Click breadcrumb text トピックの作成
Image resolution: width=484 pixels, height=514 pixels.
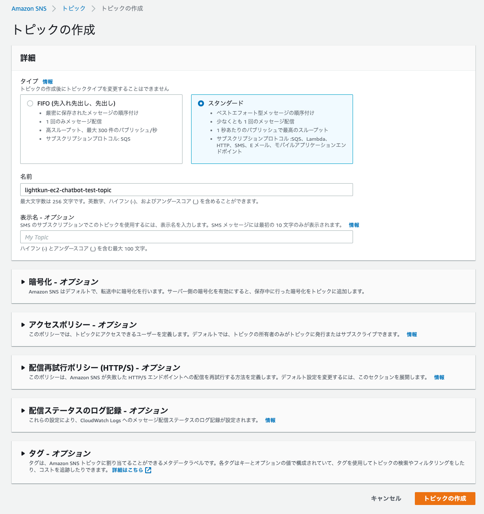pos(122,9)
